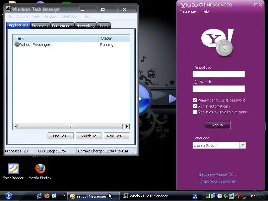The image size is (268, 201).
Task: Open the Language dropdown arrow
Action: point(243,145)
